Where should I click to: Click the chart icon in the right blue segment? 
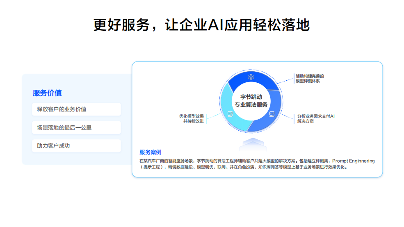click(272, 114)
